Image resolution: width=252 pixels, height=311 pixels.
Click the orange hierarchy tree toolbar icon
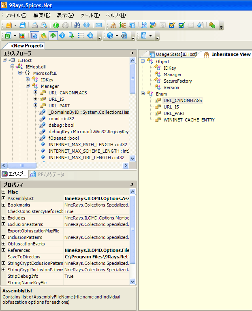pos(113,26)
